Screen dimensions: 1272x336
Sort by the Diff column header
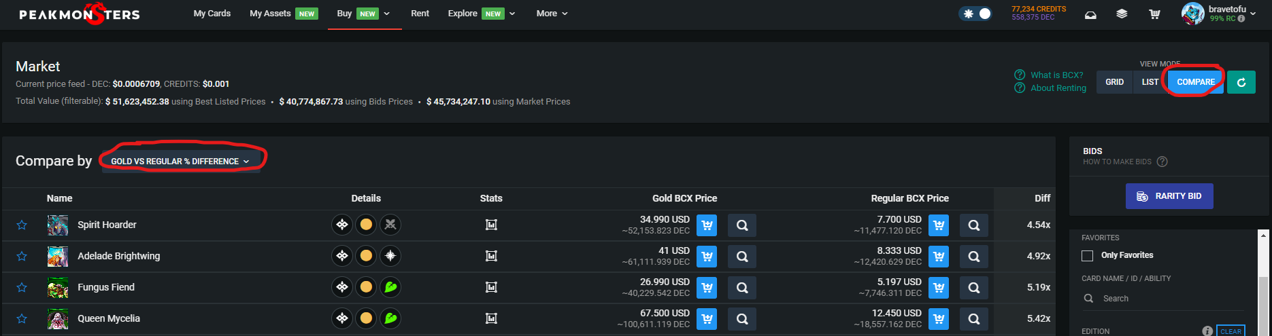[x=1042, y=198]
